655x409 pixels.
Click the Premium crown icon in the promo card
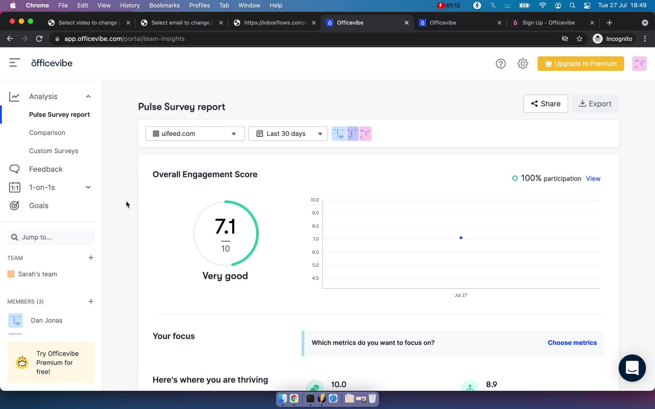click(x=22, y=362)
